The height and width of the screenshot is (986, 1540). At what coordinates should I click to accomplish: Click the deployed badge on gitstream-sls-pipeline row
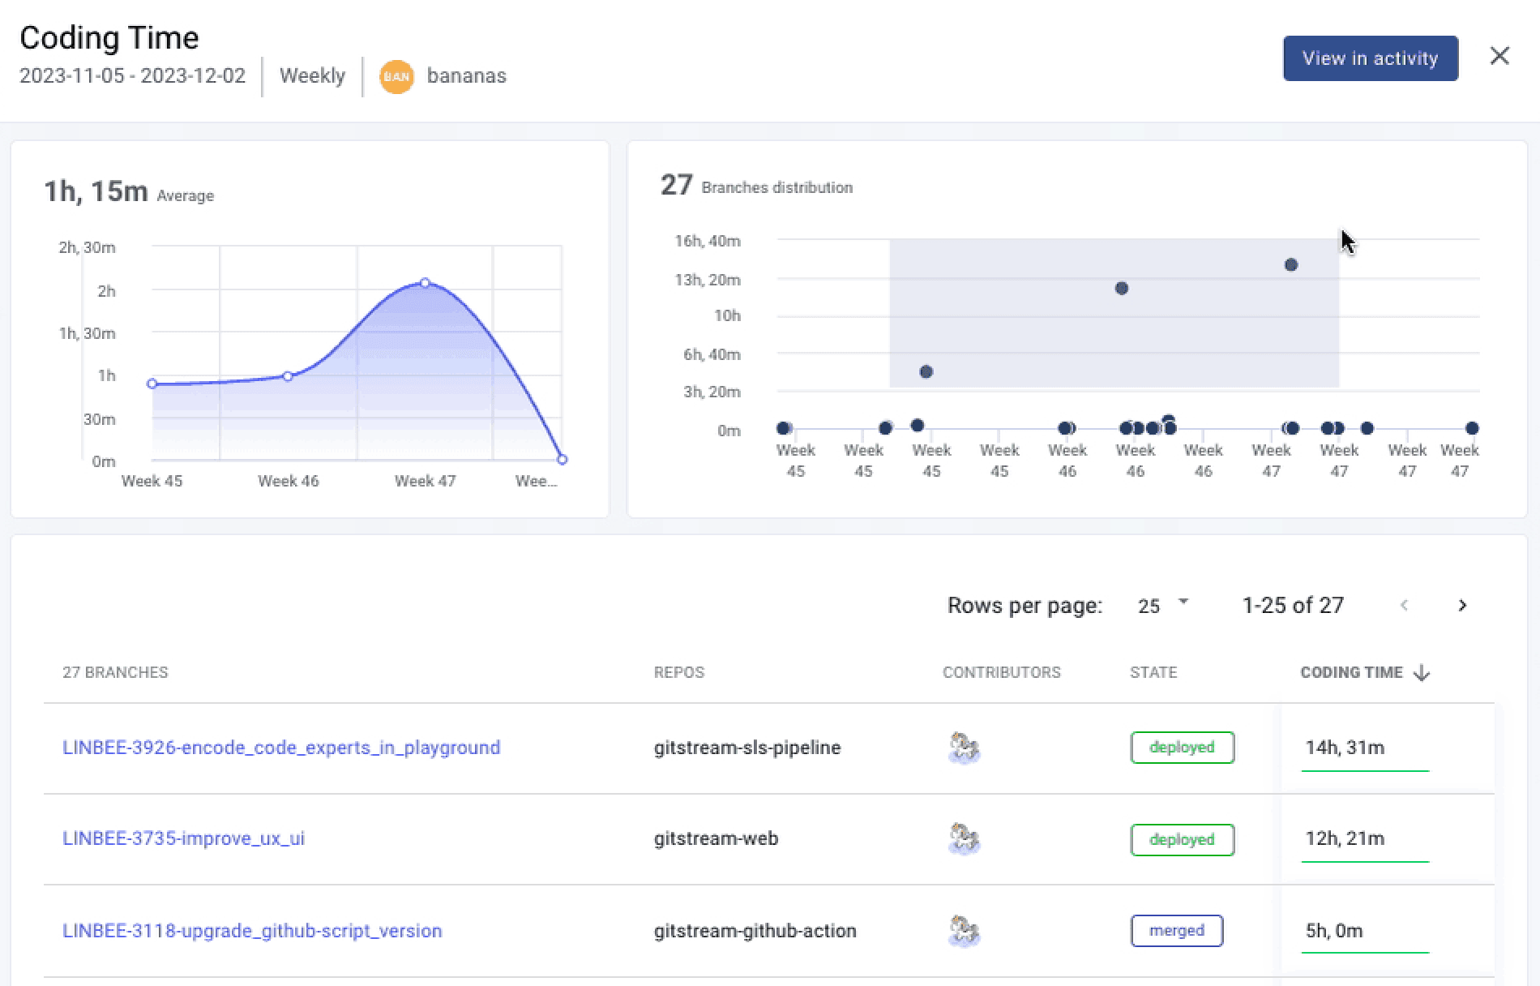coord(1182,748)
